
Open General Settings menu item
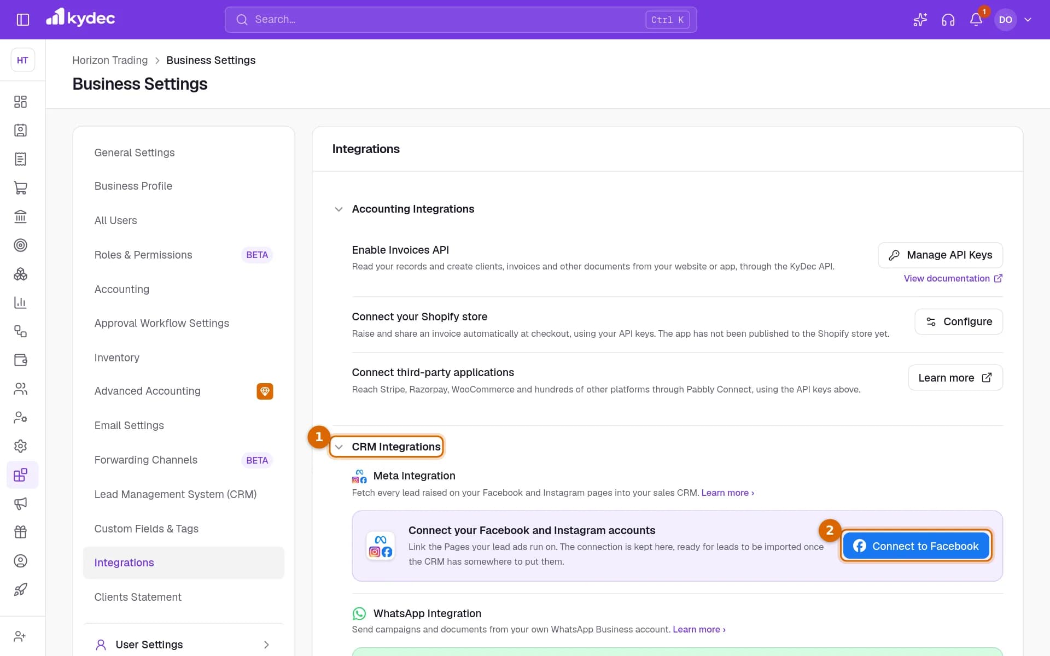[184, 153]
